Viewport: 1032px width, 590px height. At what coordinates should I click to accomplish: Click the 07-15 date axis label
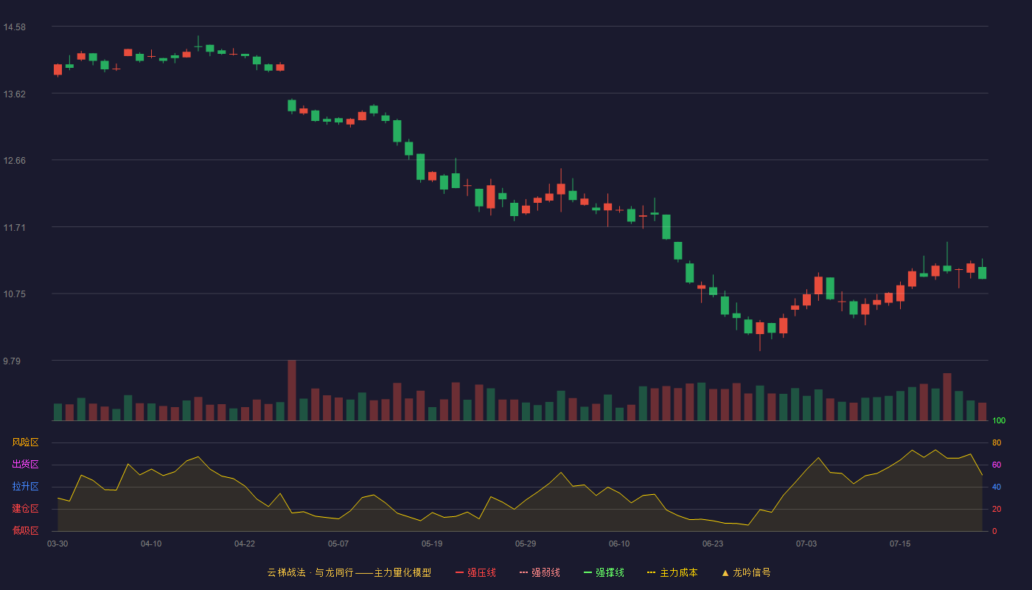pos(900,544)
